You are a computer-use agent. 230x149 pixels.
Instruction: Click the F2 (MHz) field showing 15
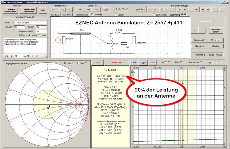[41, 27]
